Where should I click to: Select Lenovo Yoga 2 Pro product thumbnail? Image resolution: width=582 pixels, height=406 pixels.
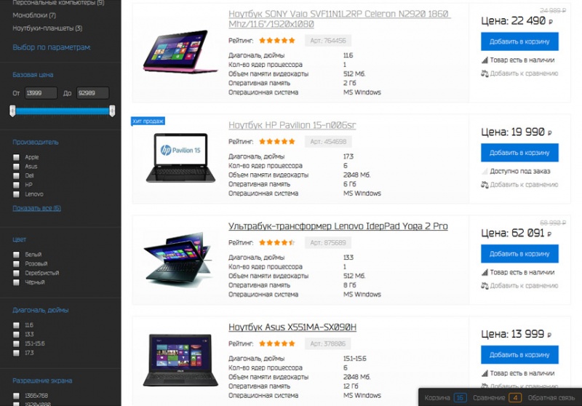[180, 259]
